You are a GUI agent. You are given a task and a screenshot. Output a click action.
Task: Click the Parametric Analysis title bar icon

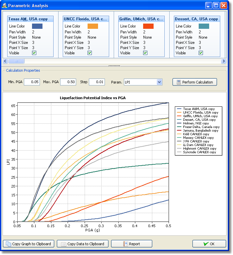click(x=5, y=6)
